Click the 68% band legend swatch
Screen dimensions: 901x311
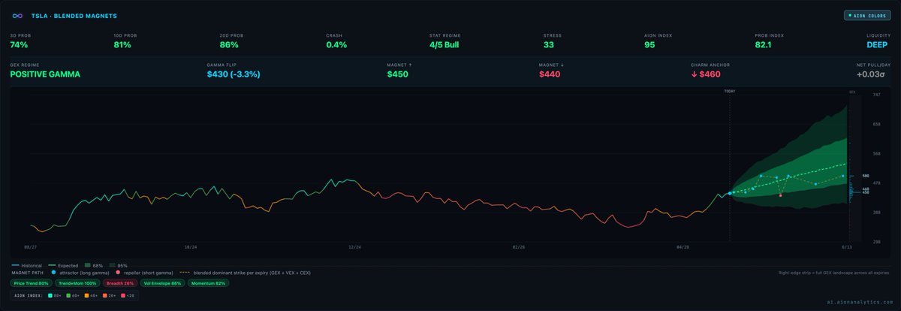pyautogui.click(x=87, y=265)
